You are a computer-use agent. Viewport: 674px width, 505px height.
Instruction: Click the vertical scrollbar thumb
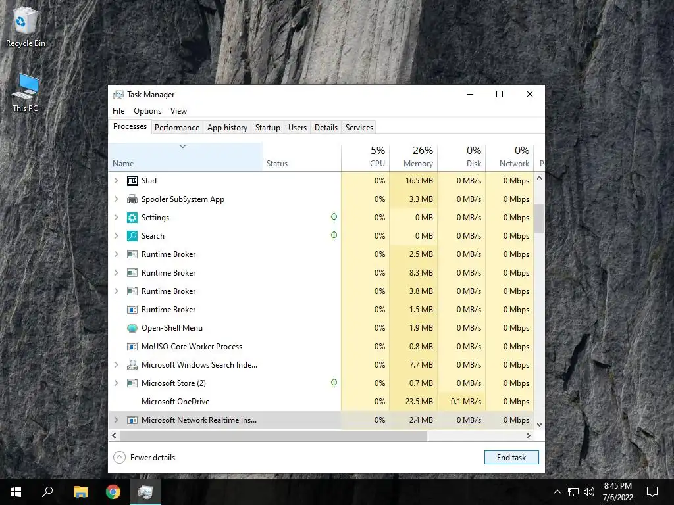click(x=539, y=218)
